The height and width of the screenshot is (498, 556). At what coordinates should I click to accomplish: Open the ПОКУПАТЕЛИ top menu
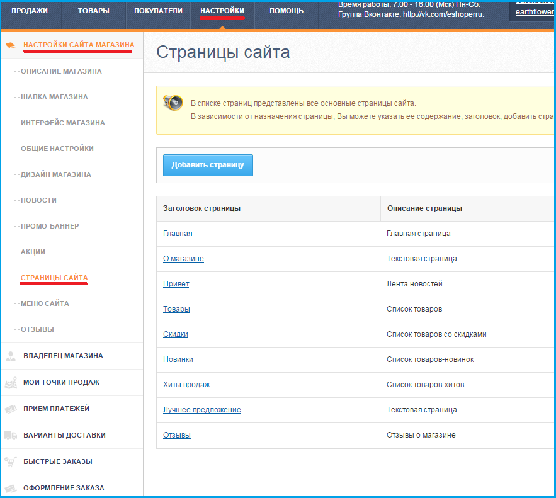(158, 11)
